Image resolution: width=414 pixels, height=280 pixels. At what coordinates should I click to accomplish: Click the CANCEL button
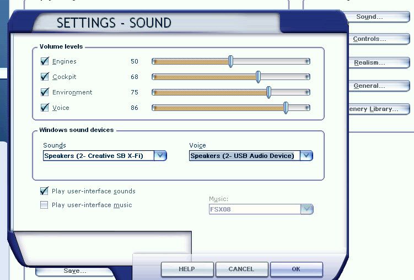(x=241, y=269)
